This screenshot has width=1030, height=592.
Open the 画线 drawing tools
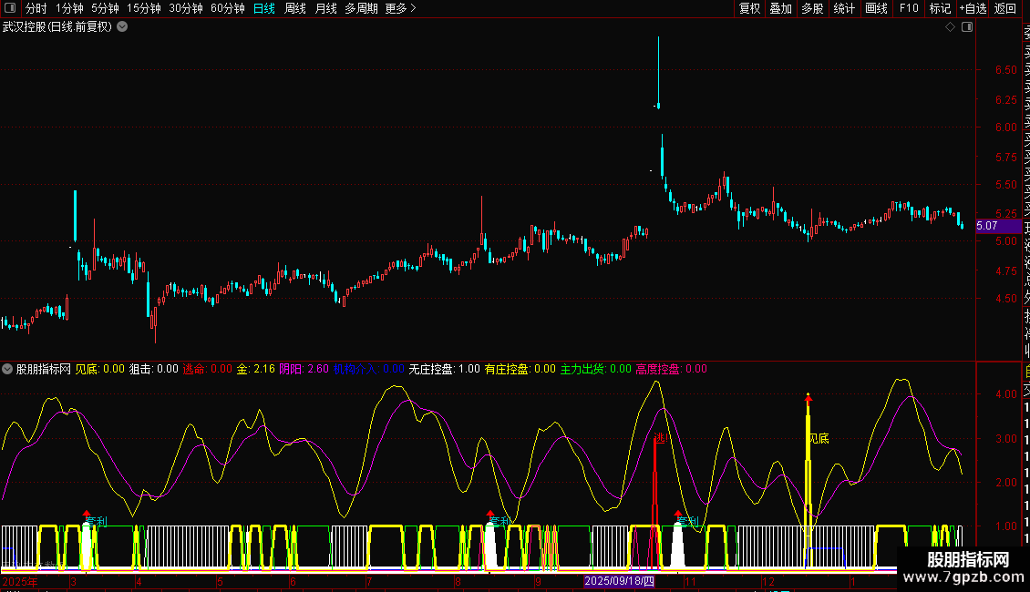876,9
